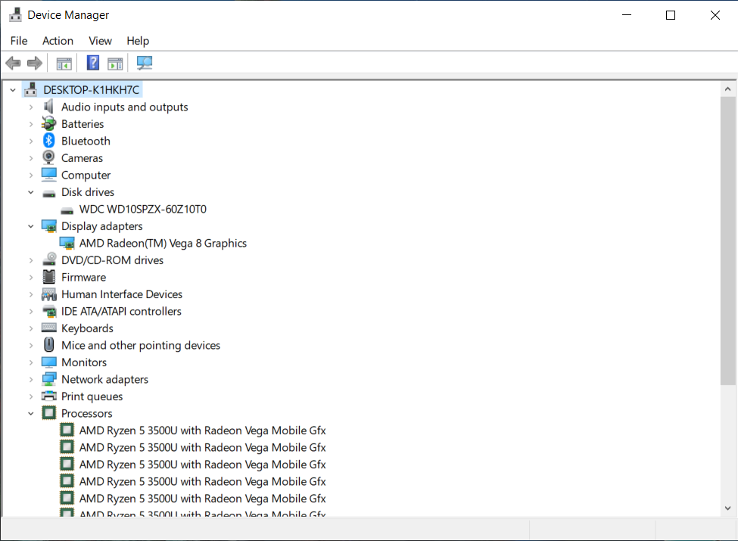Collapse the Processors category
This screenshot has height=541, width=738.
(31, 414)
